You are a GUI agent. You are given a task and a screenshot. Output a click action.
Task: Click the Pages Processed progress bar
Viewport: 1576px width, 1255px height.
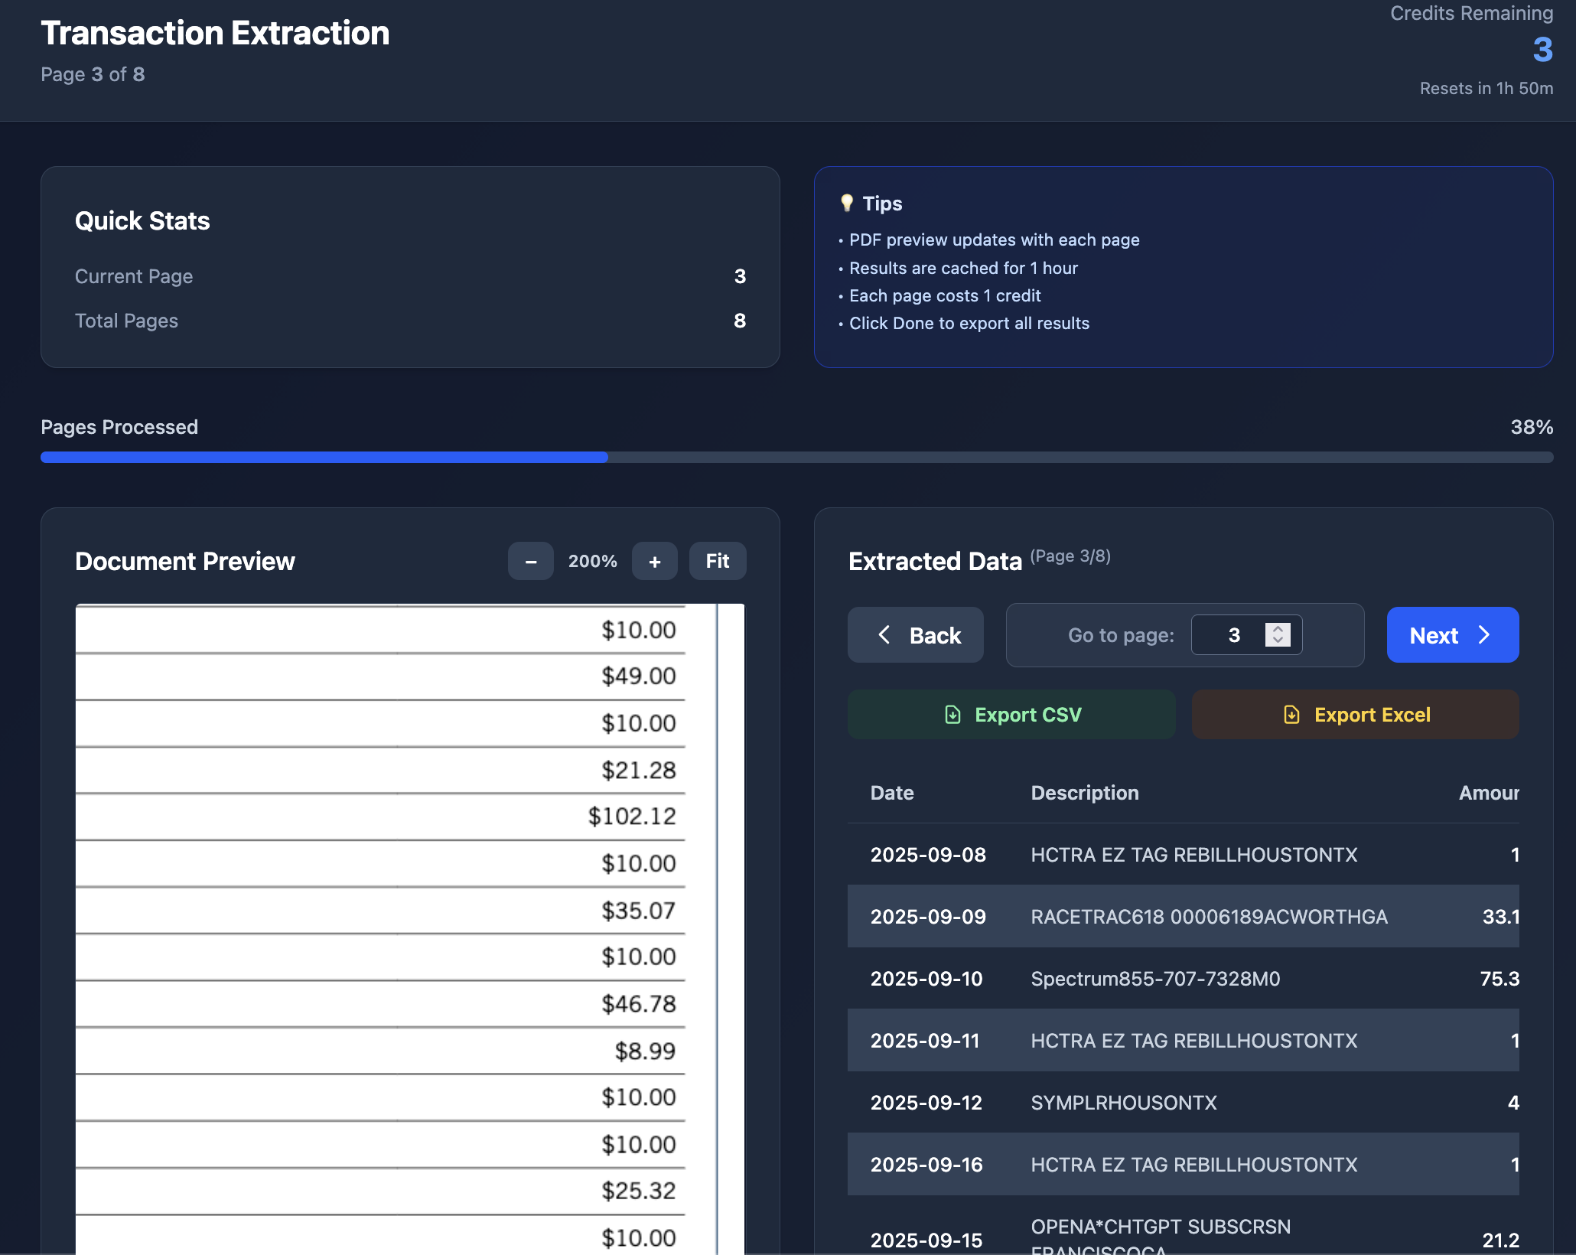pos(796,457)
